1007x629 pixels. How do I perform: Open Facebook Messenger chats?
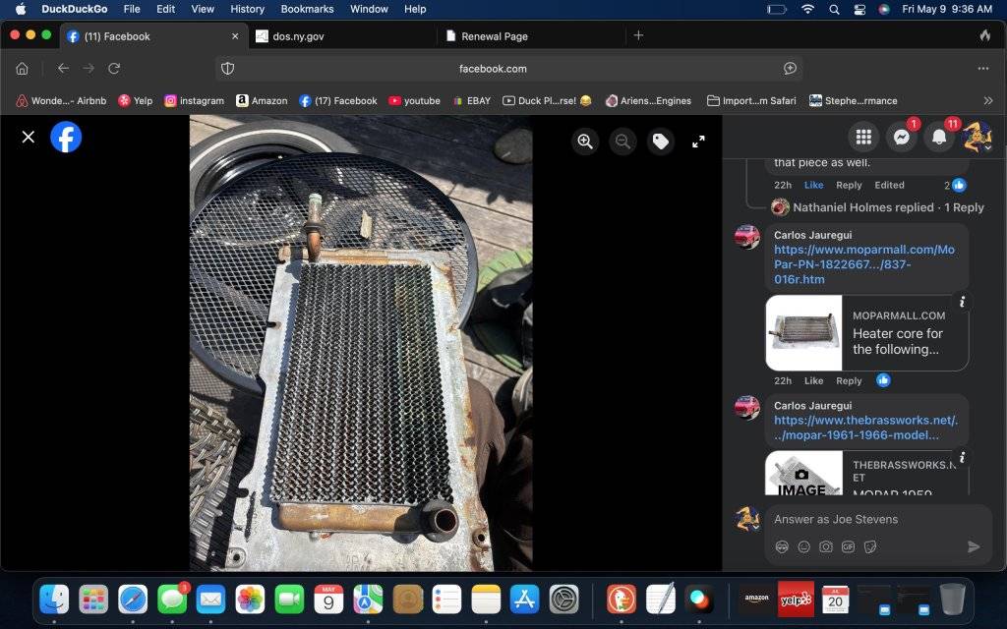901,138
